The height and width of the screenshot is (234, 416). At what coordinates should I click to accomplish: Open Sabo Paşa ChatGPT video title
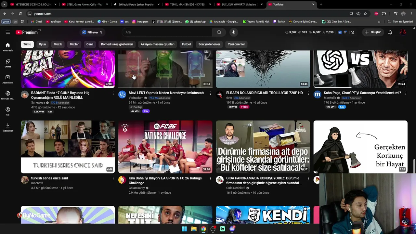point(362,93)
